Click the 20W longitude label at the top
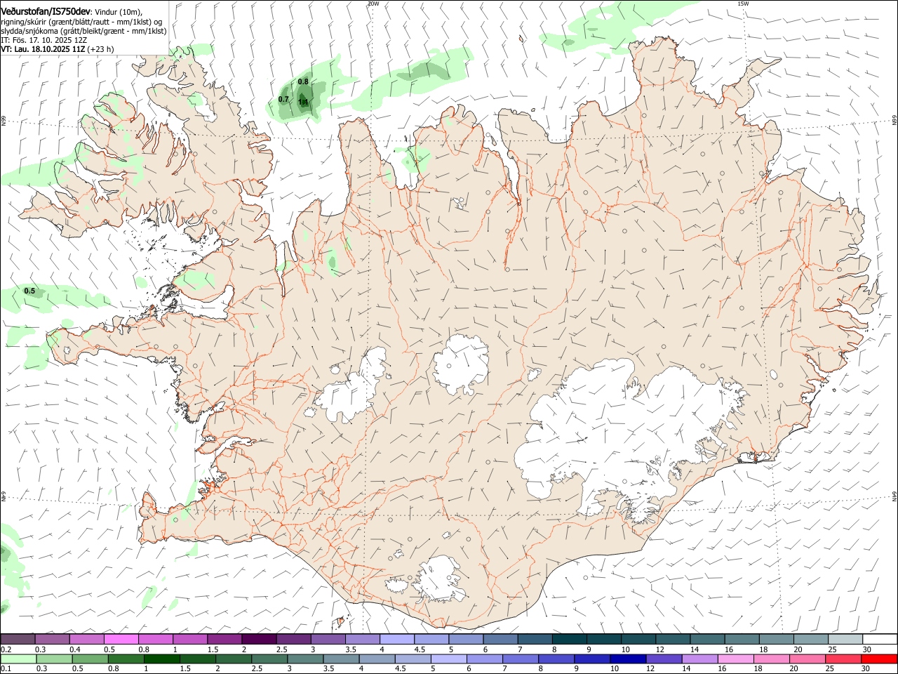The image size is (898, 674). pos(373,4)
